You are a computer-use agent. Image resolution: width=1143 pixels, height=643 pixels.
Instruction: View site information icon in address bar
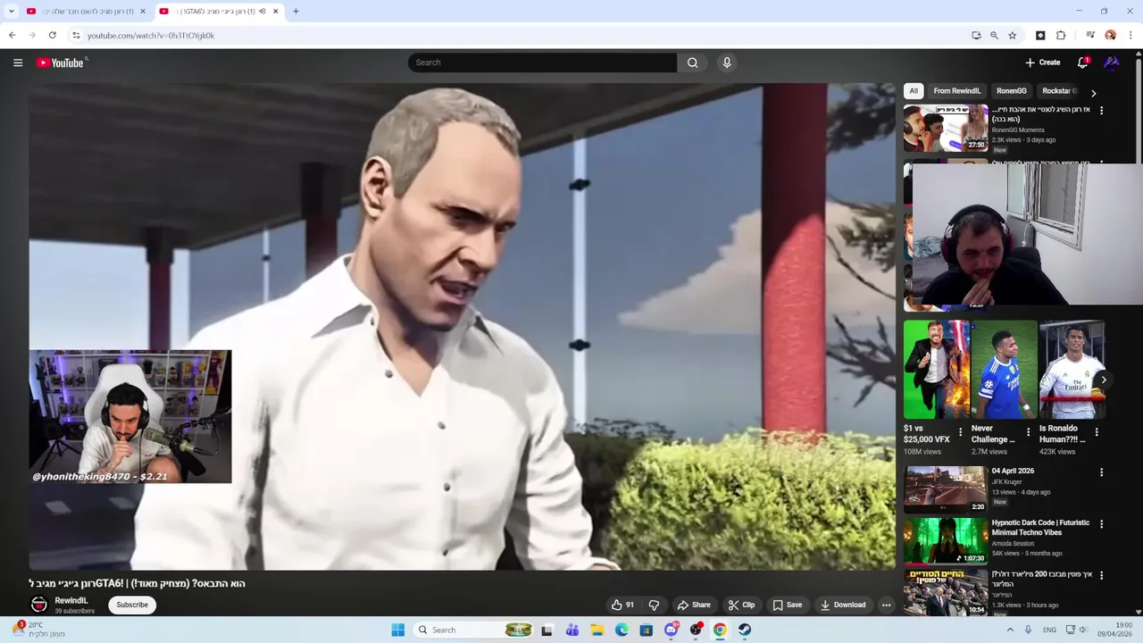76,36
